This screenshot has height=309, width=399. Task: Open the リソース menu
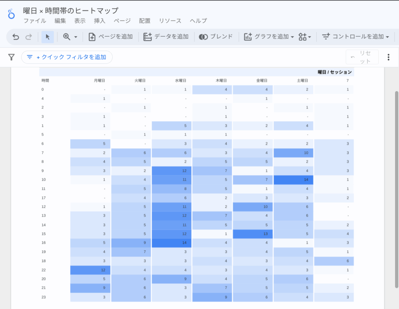click(170, 21)
